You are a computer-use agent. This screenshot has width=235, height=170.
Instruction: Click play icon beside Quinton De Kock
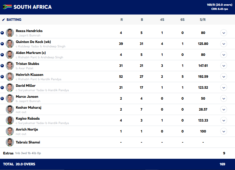click(x=2, y=44)
